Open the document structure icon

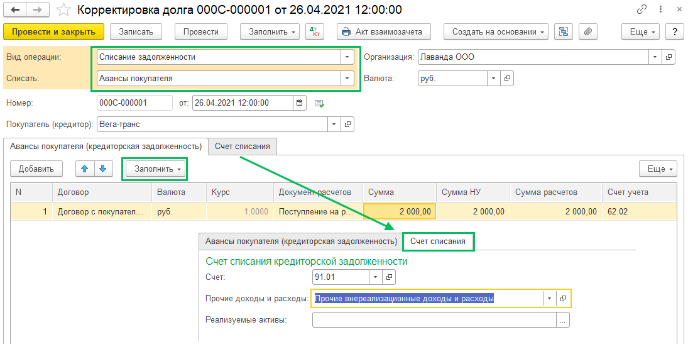click(x=564, y=31)
